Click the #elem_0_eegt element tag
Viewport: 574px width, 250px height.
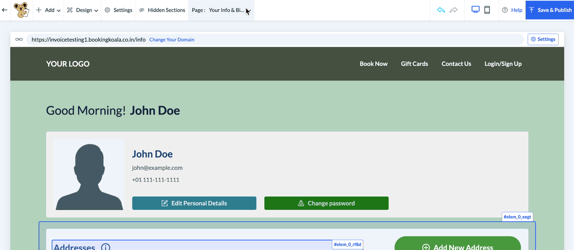(x=517, y=217)
